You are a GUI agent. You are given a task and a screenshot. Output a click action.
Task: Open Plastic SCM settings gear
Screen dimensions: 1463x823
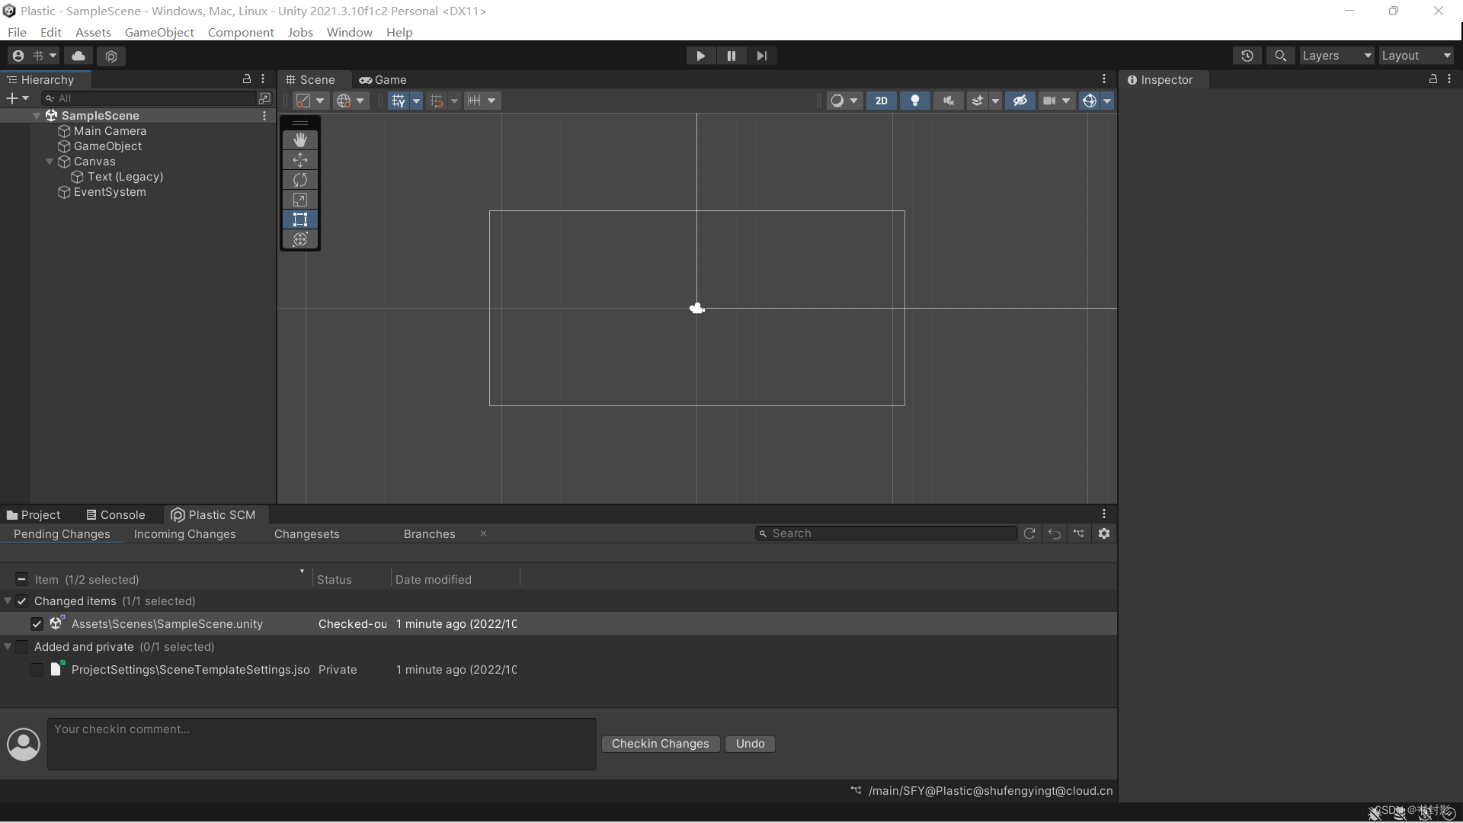click(1104, 533)
